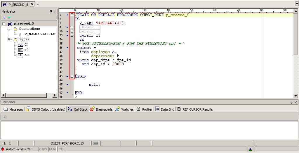Screen dimensions: 299x153
Task: Click the download icon in status bar
Action: tap(250, 149)
